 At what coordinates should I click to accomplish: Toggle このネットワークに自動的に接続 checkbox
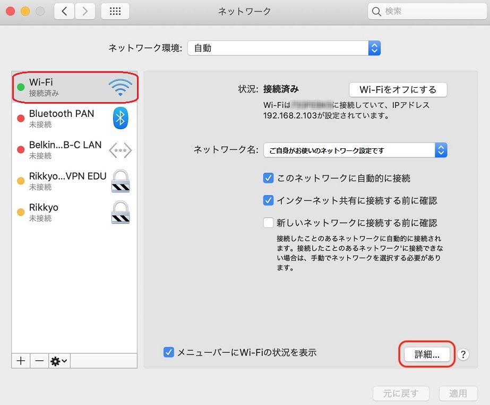point(268,178)
